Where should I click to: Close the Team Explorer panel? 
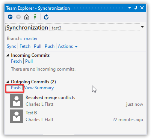coord(142,8)
